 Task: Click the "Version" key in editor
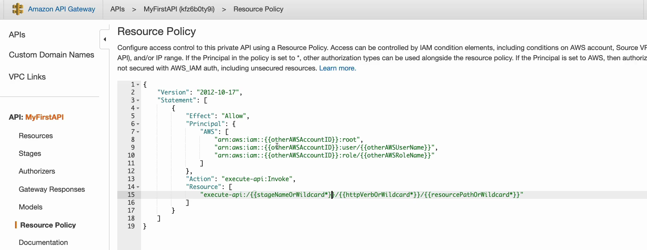coord(173,92)
